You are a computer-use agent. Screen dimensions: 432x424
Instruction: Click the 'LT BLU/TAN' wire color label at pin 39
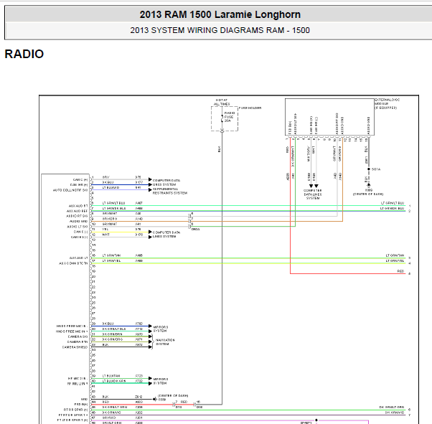pos(111,376)
